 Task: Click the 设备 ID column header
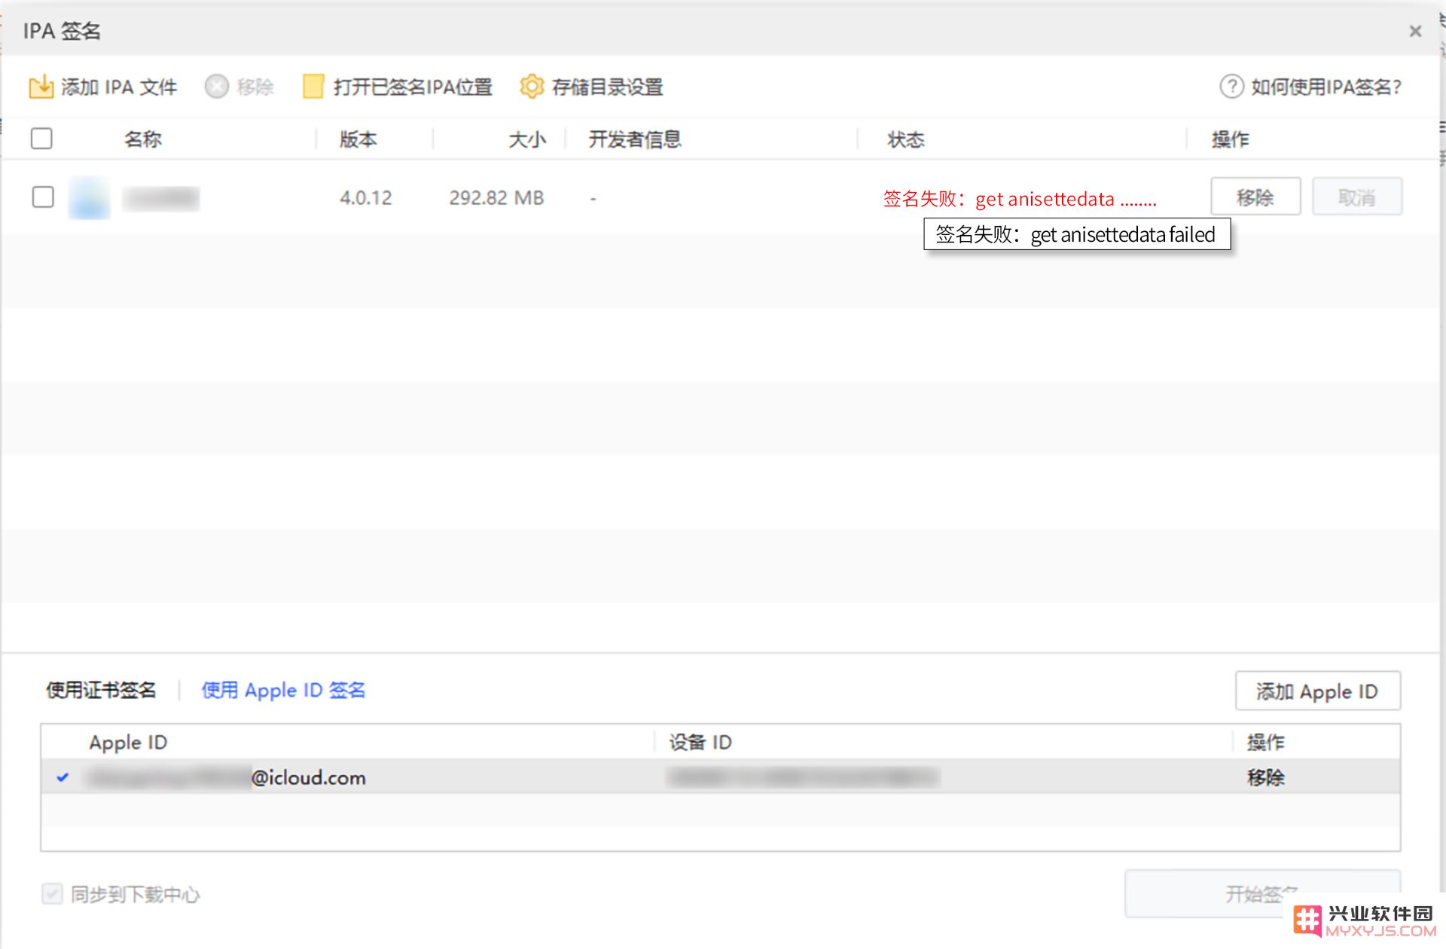pos(700,742)
